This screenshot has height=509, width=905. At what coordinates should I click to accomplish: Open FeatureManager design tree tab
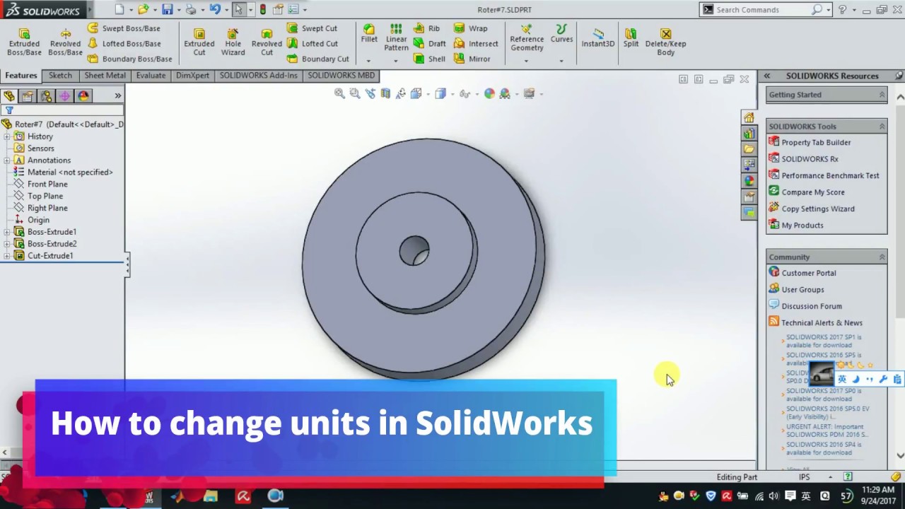[x=9, y=96]
